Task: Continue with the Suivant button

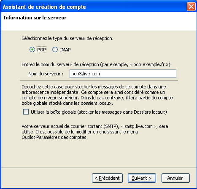Action: [x=142, y=178]
